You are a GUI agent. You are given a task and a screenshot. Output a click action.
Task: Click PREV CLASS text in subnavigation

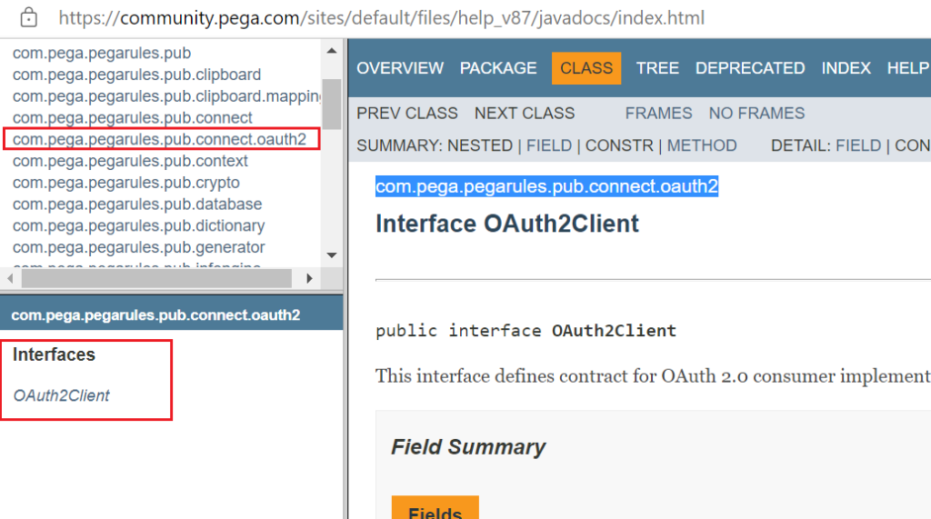(407, 114)
